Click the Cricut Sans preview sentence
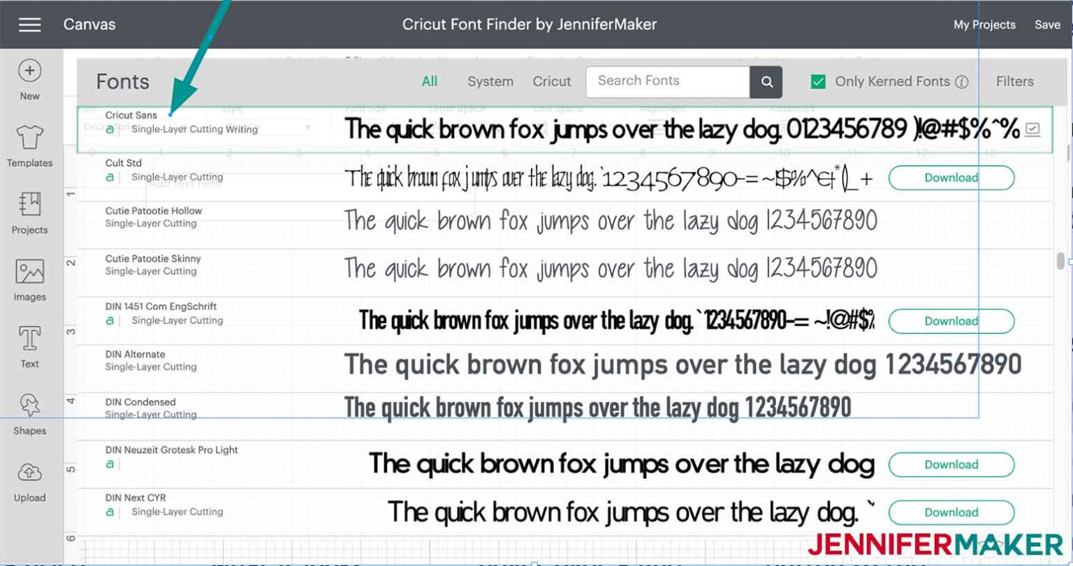The height and width of the screenshot is (566, 1073). click(x=682, y=129)
